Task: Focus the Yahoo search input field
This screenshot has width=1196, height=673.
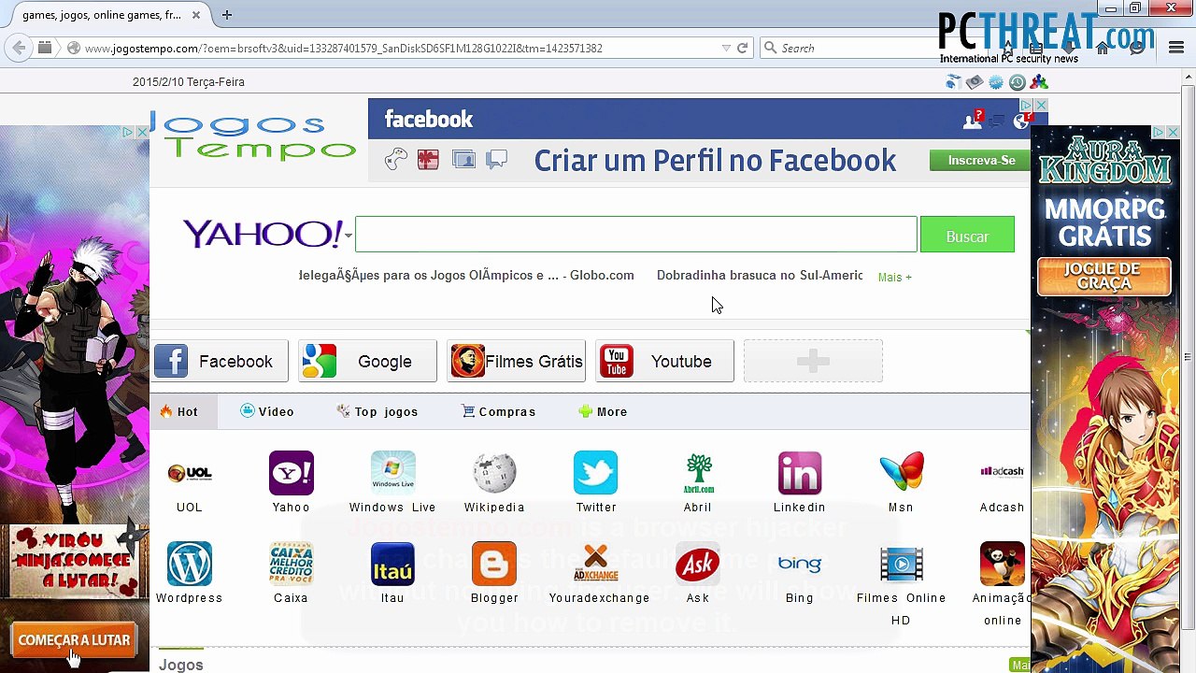Action: [636, 235]
